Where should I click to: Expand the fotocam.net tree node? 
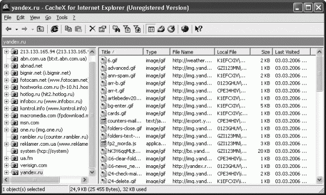tap(7, 80)
